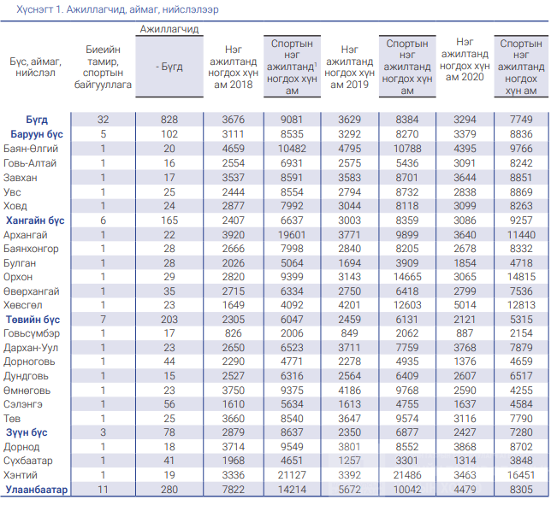Select Говь-Алтай value '5436'
Viewport: 551px width, 517px height.
(x=407, y=163)
